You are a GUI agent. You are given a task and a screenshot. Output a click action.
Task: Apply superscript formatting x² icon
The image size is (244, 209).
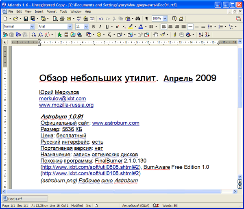point(118,27)
